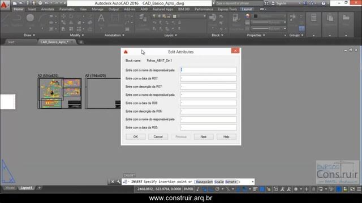Click the Clipboard paste panel icon
The image size is (362, 203).
330,18
